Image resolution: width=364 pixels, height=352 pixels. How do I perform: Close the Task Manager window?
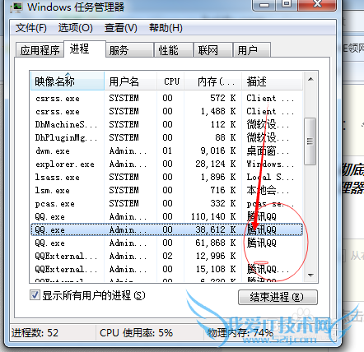tap(317, 5)
